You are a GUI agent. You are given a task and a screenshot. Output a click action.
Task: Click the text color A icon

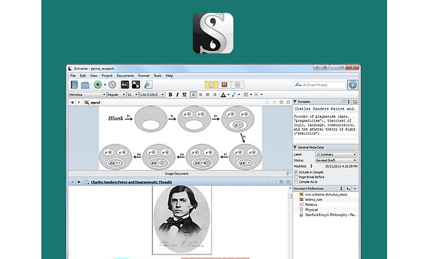point(223,95)
